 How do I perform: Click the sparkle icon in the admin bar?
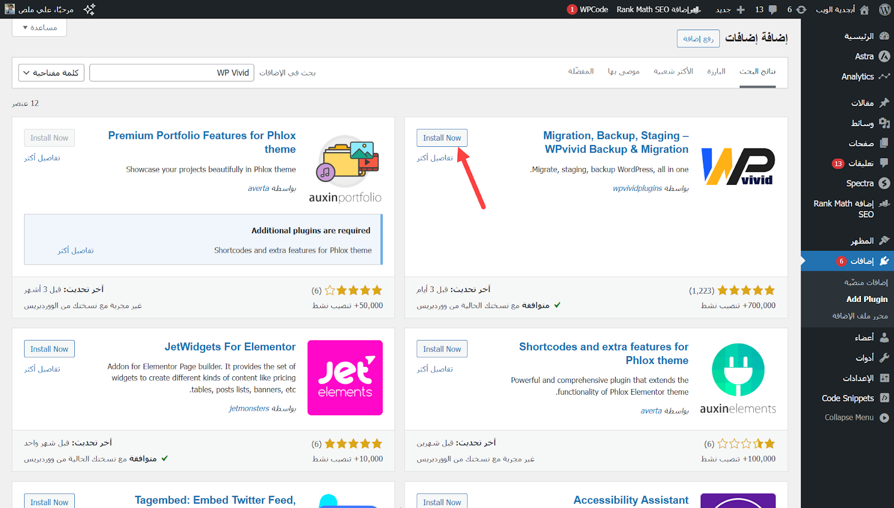pyautogui.click(x=89, y=9)
